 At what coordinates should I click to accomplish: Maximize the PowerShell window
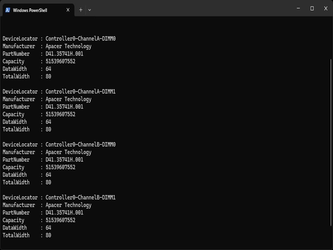coord(312,8)
